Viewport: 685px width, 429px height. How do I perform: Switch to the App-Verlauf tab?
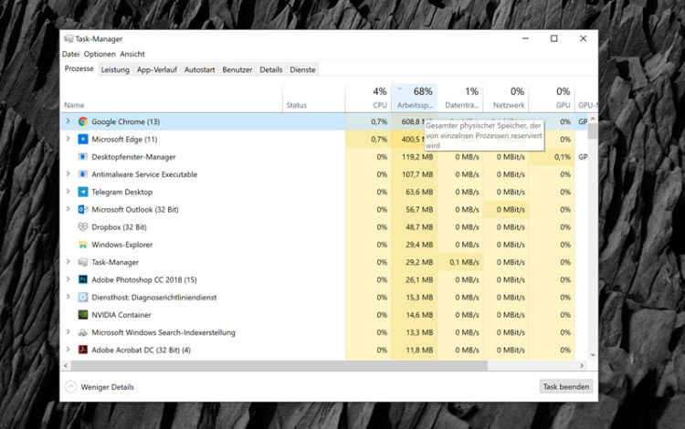157,70
